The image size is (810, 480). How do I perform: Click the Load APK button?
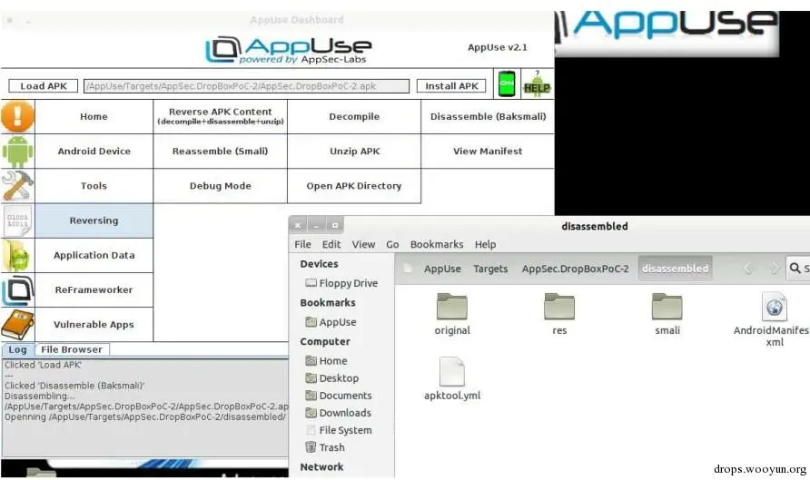(x=44, y=86)
